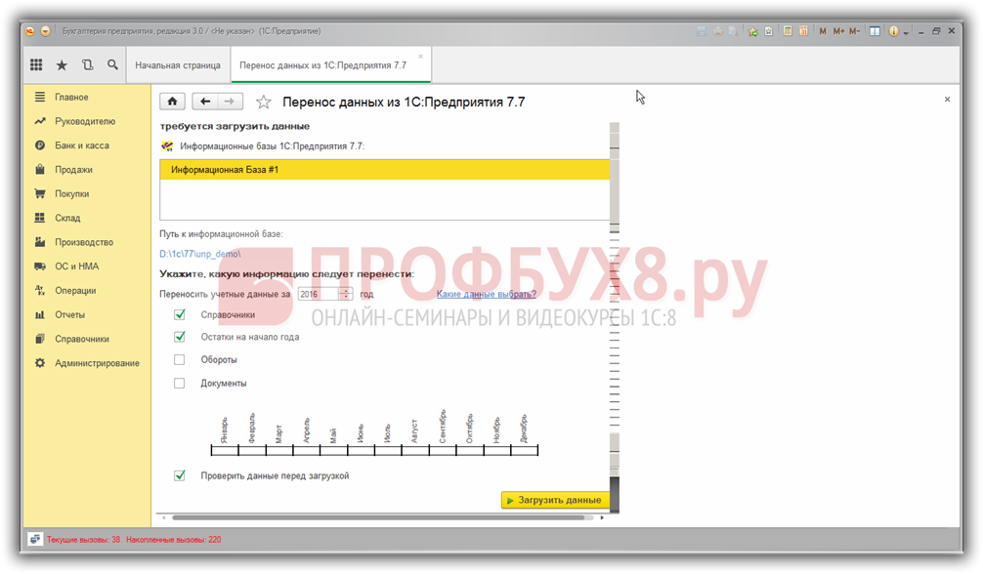Click the M+ memory add button
The height and width of the screenshot is (574, 983).
(838, 30)
